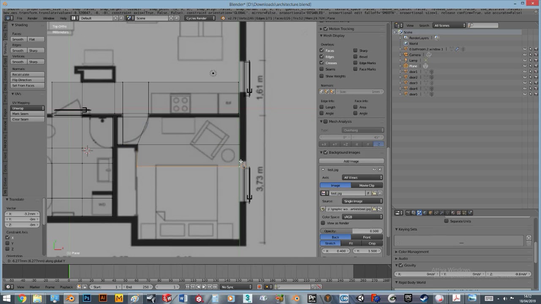Hide Plane object via eye icon

[525, 66]
